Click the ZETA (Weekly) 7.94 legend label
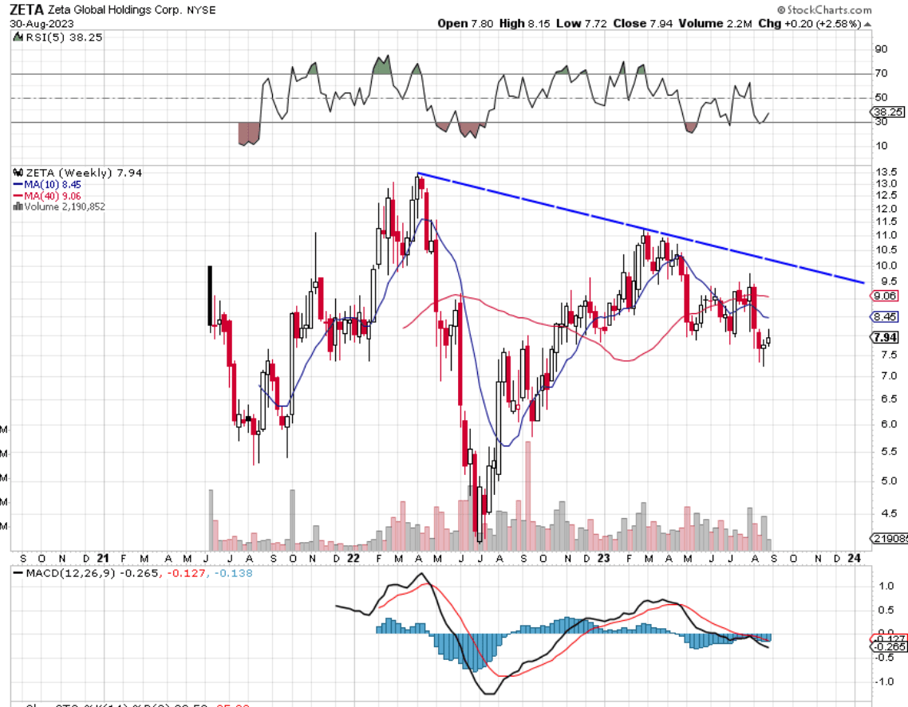This screenshot has width=908, height=707. tap(84, 172)
